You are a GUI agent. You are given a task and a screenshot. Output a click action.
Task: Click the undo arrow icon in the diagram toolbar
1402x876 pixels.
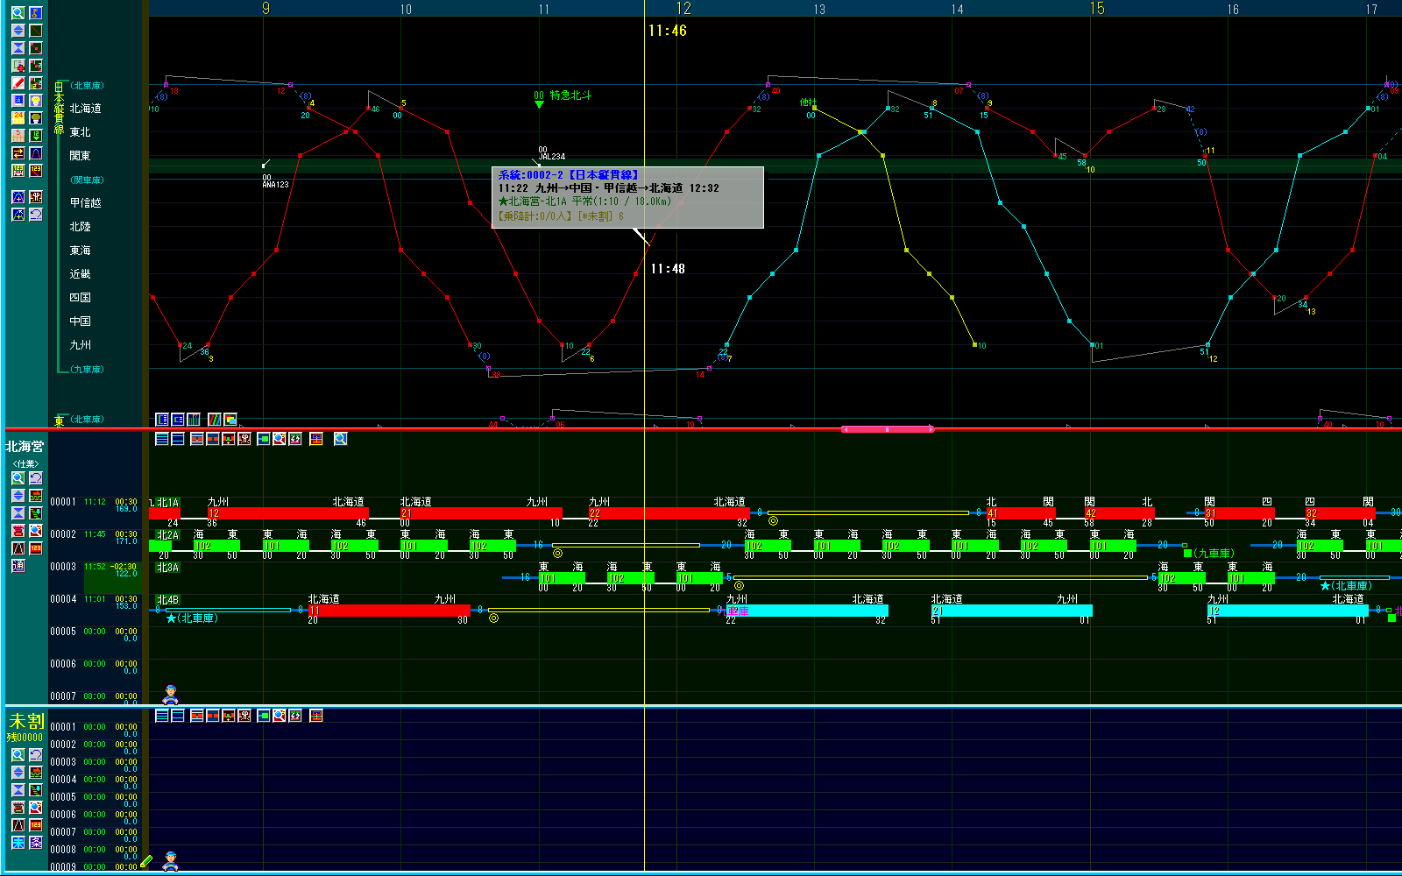pyautogui.click(x=36, y=215)
